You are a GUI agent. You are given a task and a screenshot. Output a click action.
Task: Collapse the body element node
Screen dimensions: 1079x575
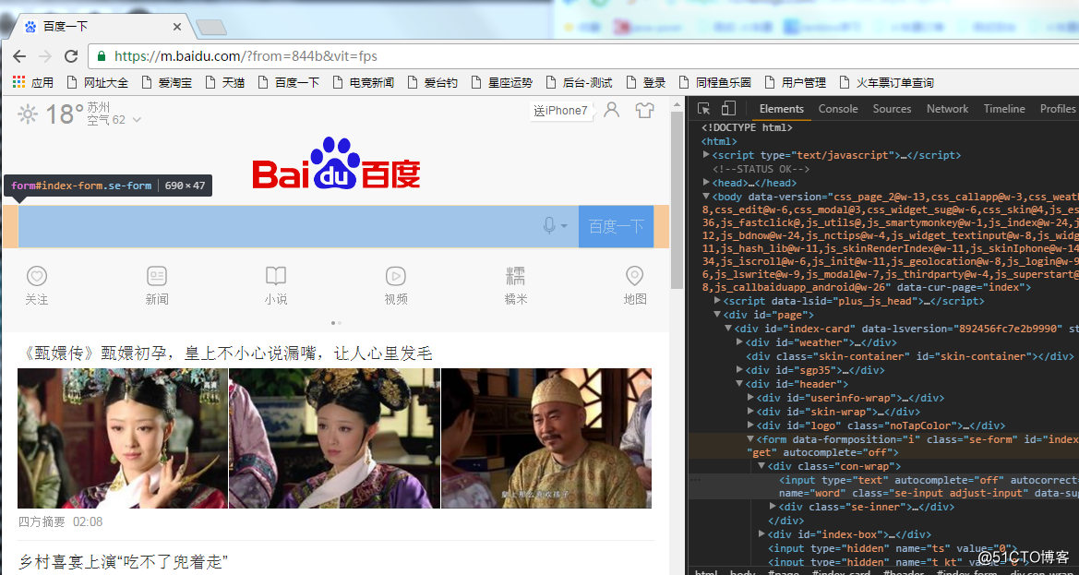pos(707,196)
